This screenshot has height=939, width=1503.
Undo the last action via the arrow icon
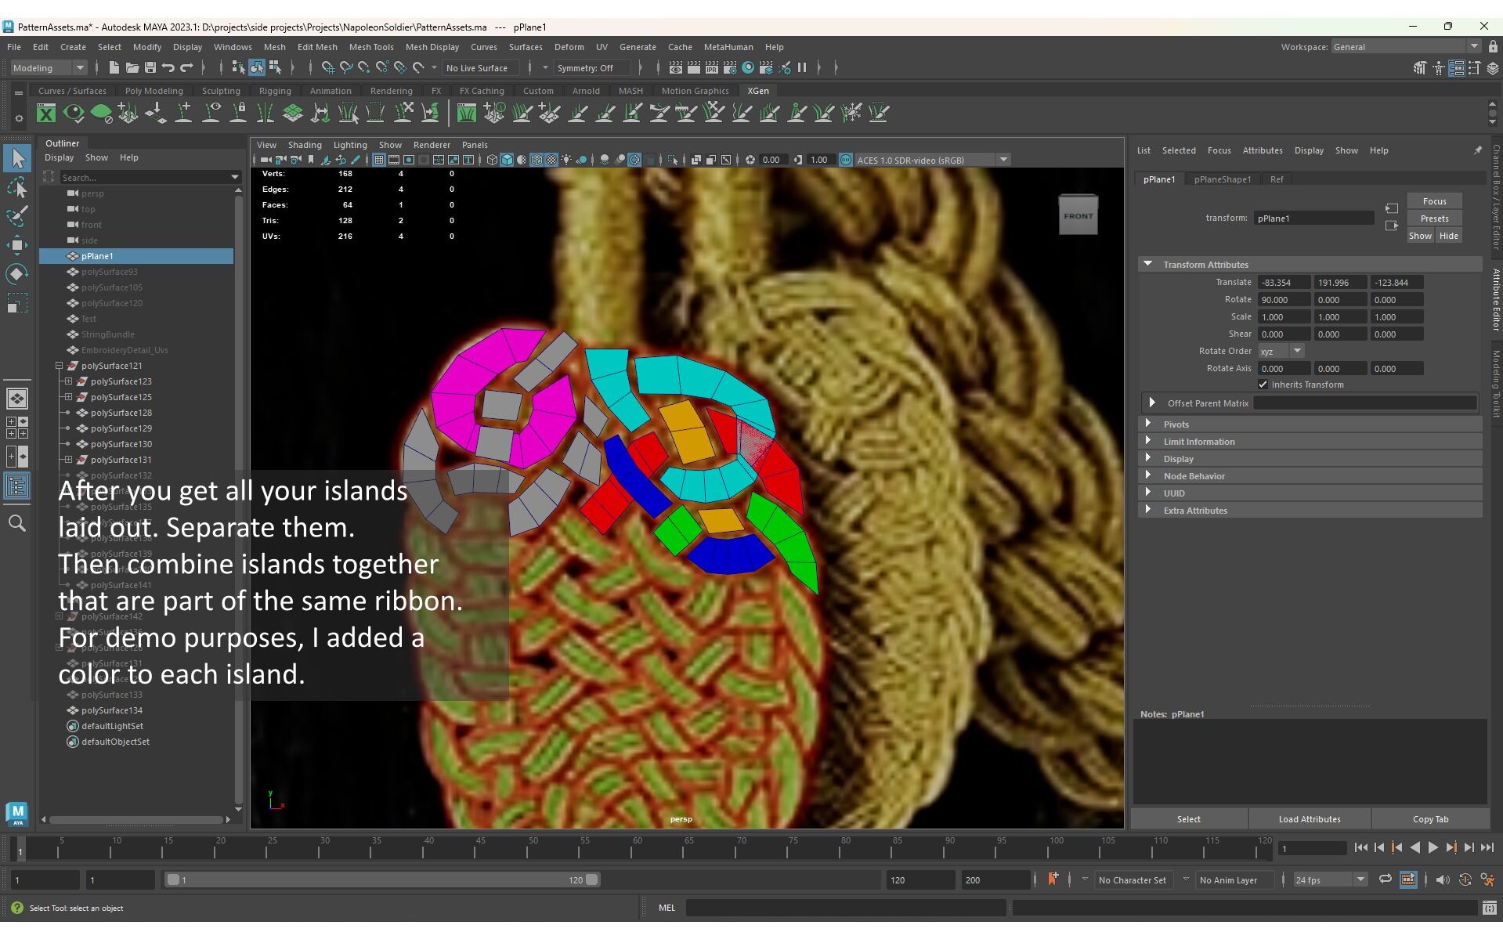168,68
